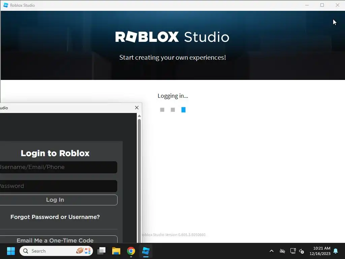
Task: Click the Password input field
Action: 58,186
